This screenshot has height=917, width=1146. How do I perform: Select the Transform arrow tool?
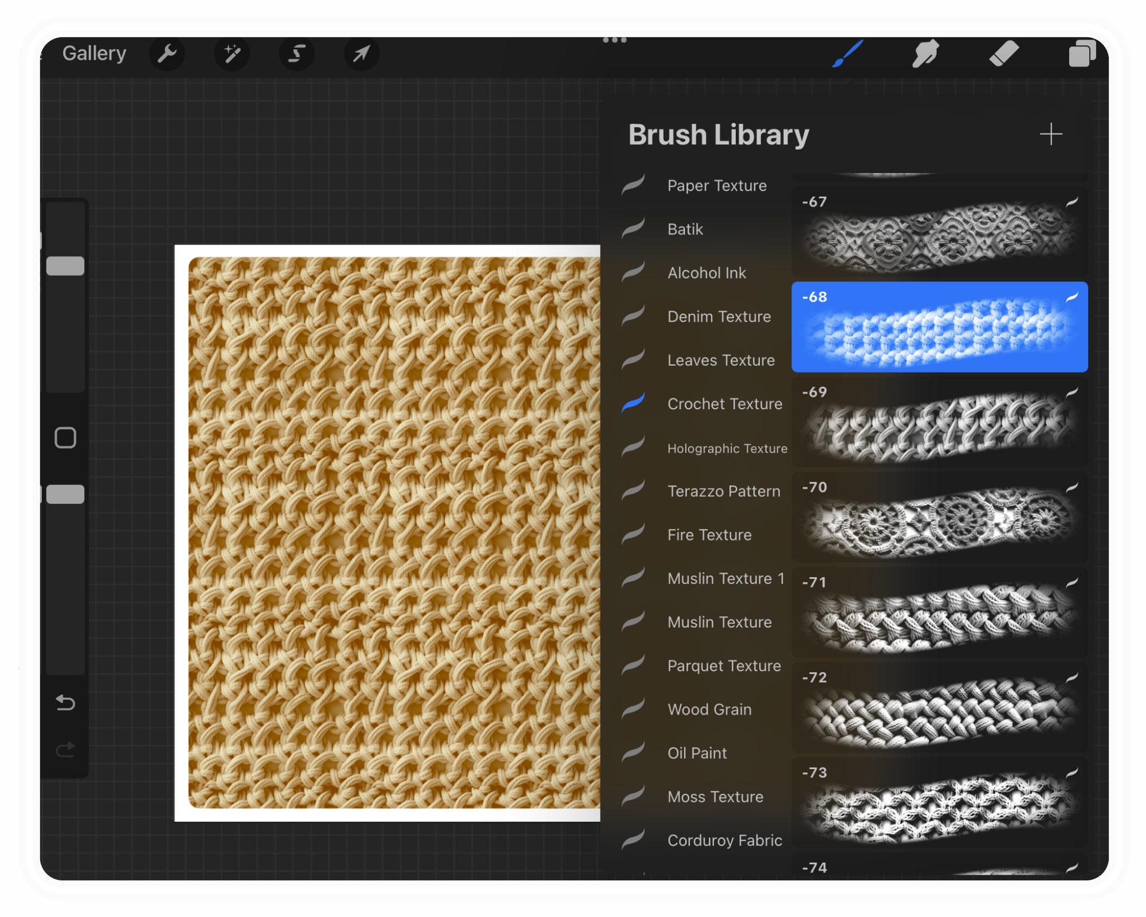pyautogui.click(x=361, y=53)
